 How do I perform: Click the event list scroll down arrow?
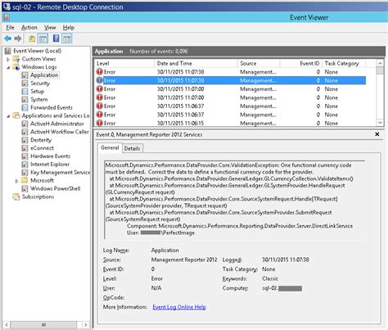point(380,123)
